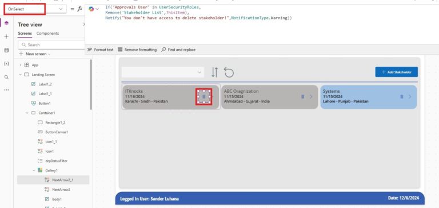Click the Logged In User label
The width and height of the screenshot is (439, 208).
[150, 199]
